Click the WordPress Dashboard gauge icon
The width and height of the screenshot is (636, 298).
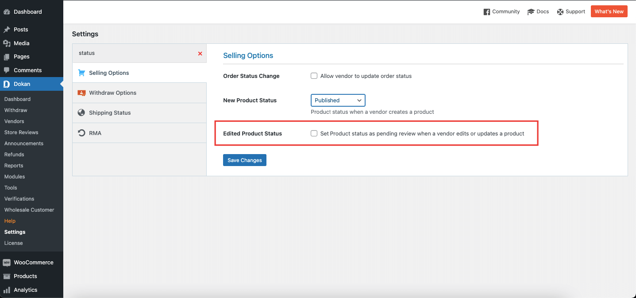[7, 12]
